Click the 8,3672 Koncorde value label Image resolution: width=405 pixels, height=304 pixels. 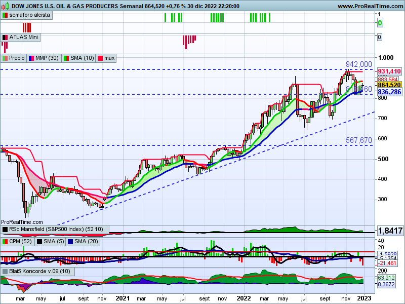point(386,285)
